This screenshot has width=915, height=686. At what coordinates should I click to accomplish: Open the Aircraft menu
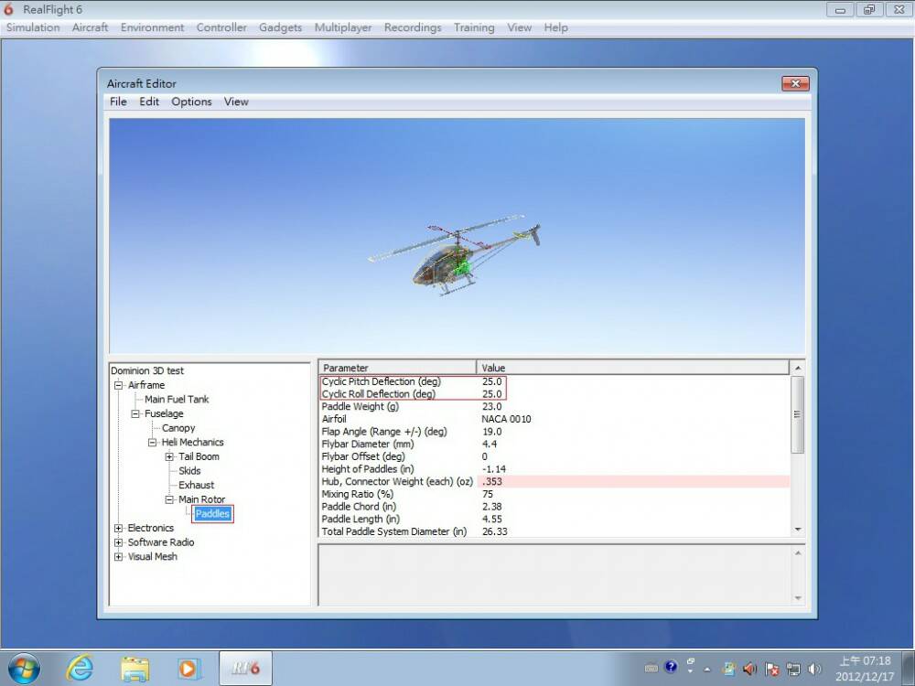coord(90,27)
